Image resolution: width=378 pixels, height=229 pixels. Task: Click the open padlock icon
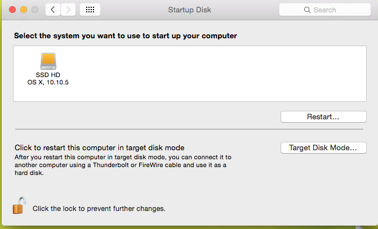coord(19,205)
